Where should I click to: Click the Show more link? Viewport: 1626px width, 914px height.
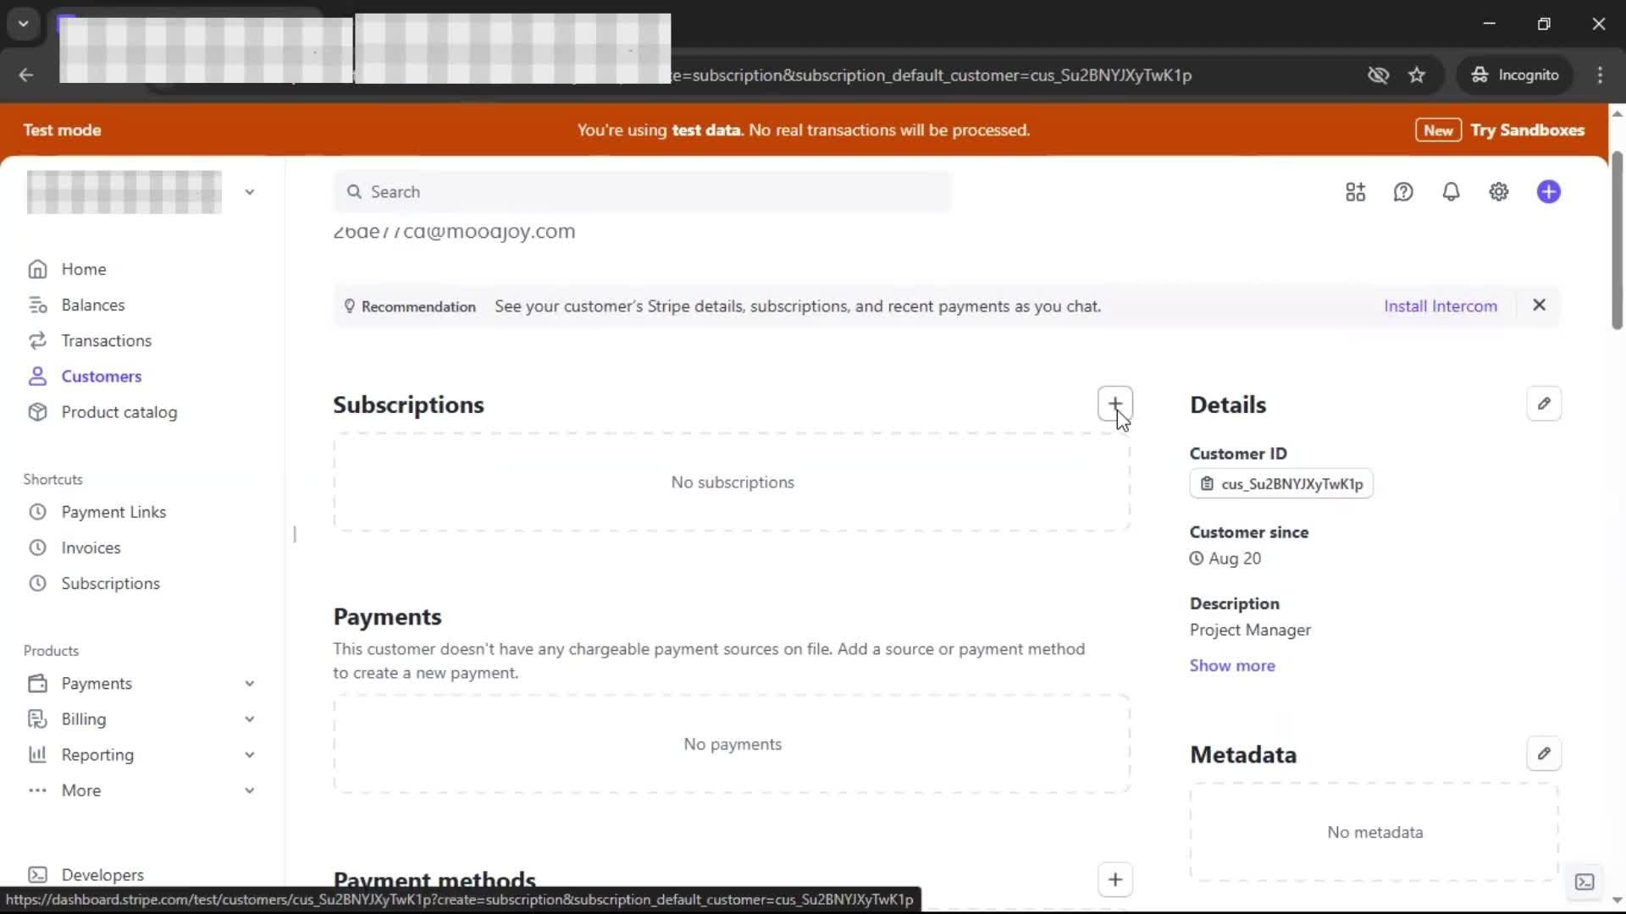(1231, 665)
